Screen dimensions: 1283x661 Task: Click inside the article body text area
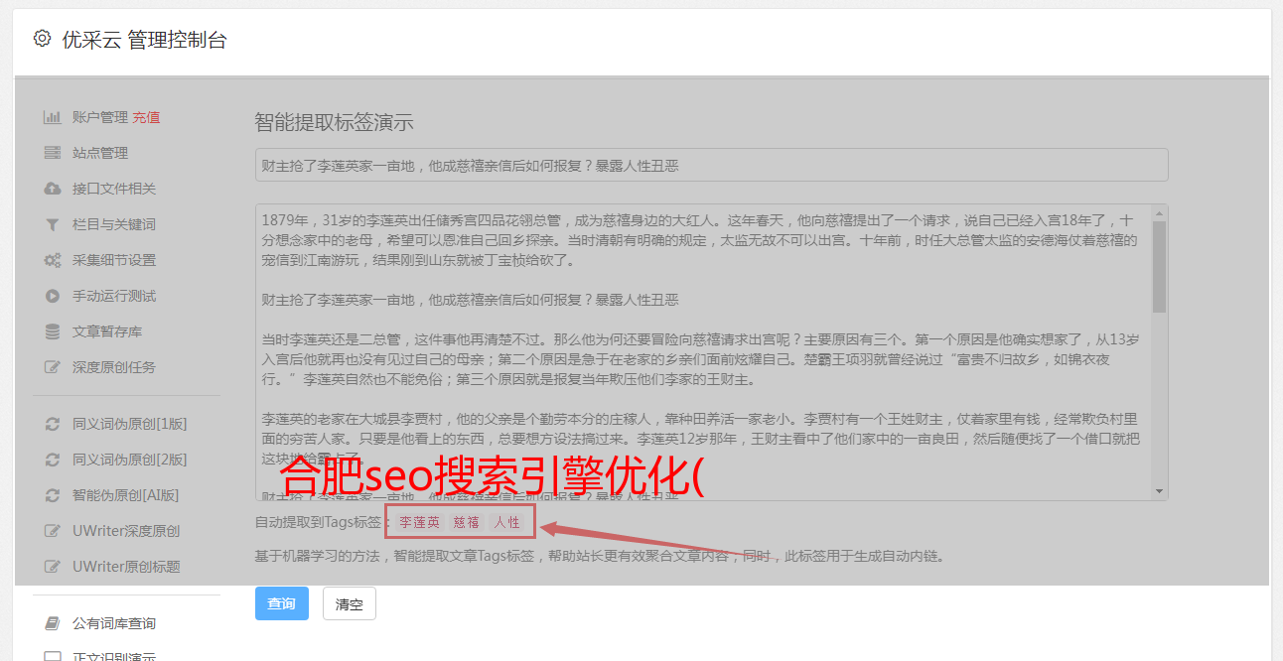click(703, 352)
